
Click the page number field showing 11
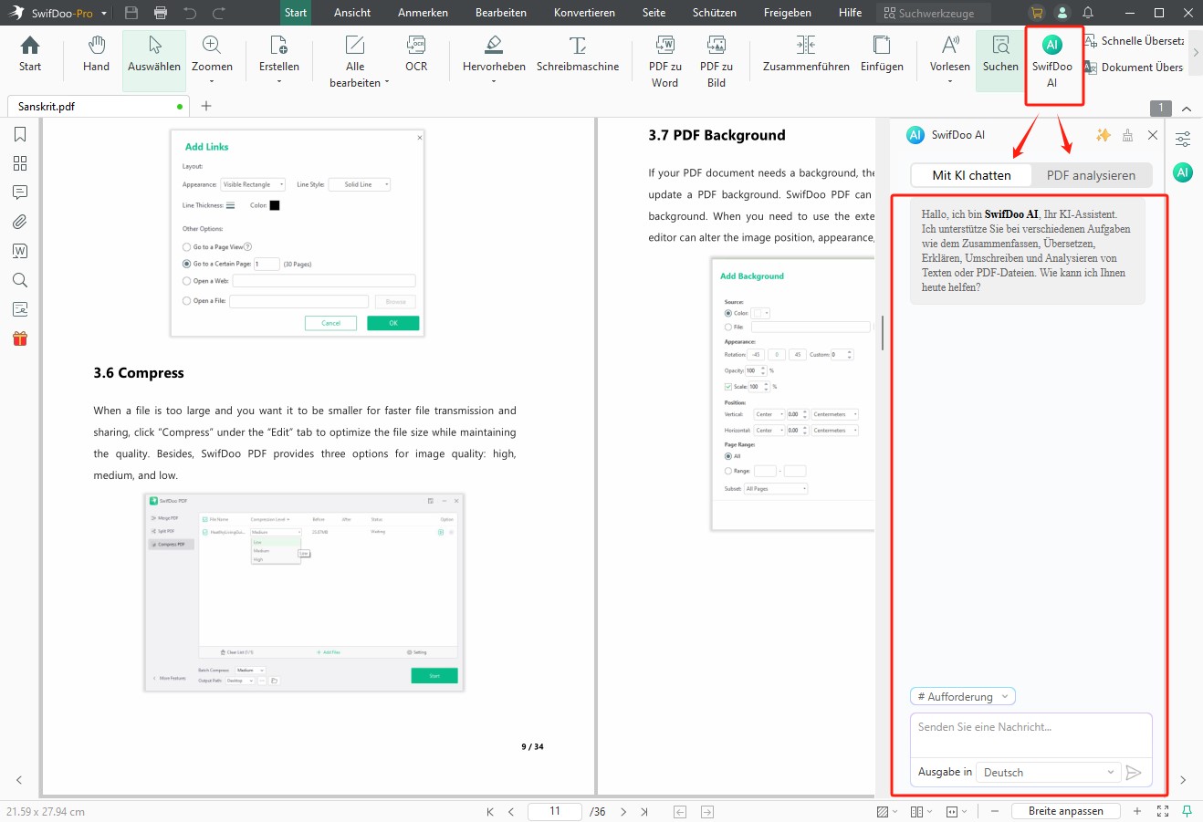(555, 811)
